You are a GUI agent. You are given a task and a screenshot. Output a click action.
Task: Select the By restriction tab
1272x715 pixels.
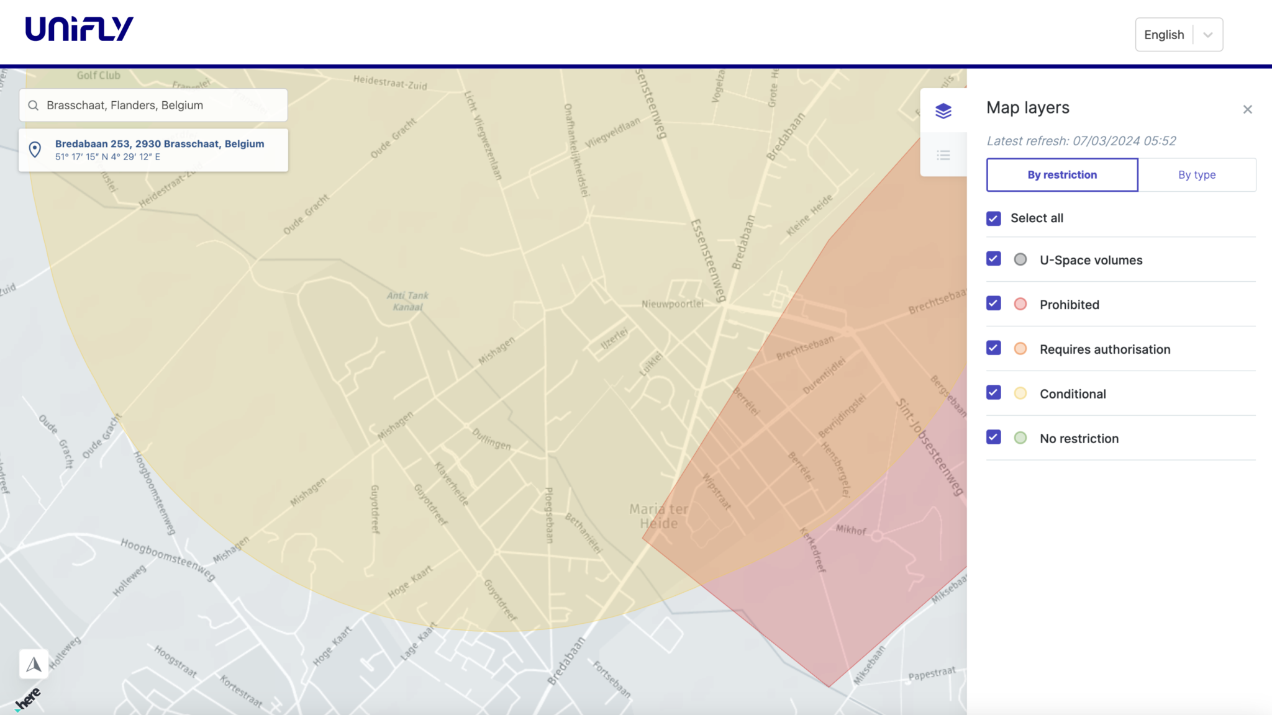point(1062,175)
